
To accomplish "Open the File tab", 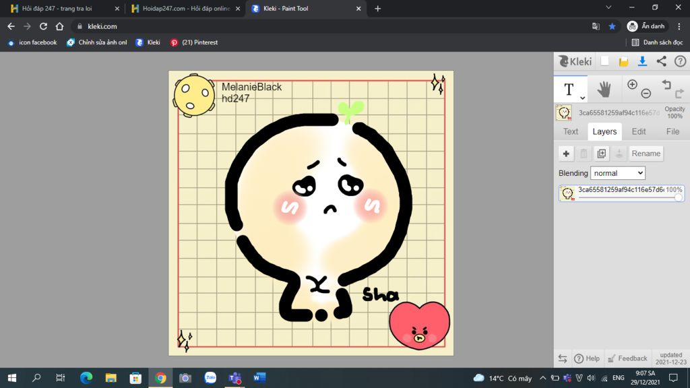I will (x=672, y=131).
